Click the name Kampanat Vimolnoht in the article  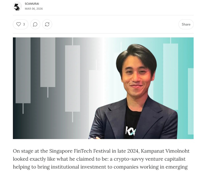click(x=165, y=151)
